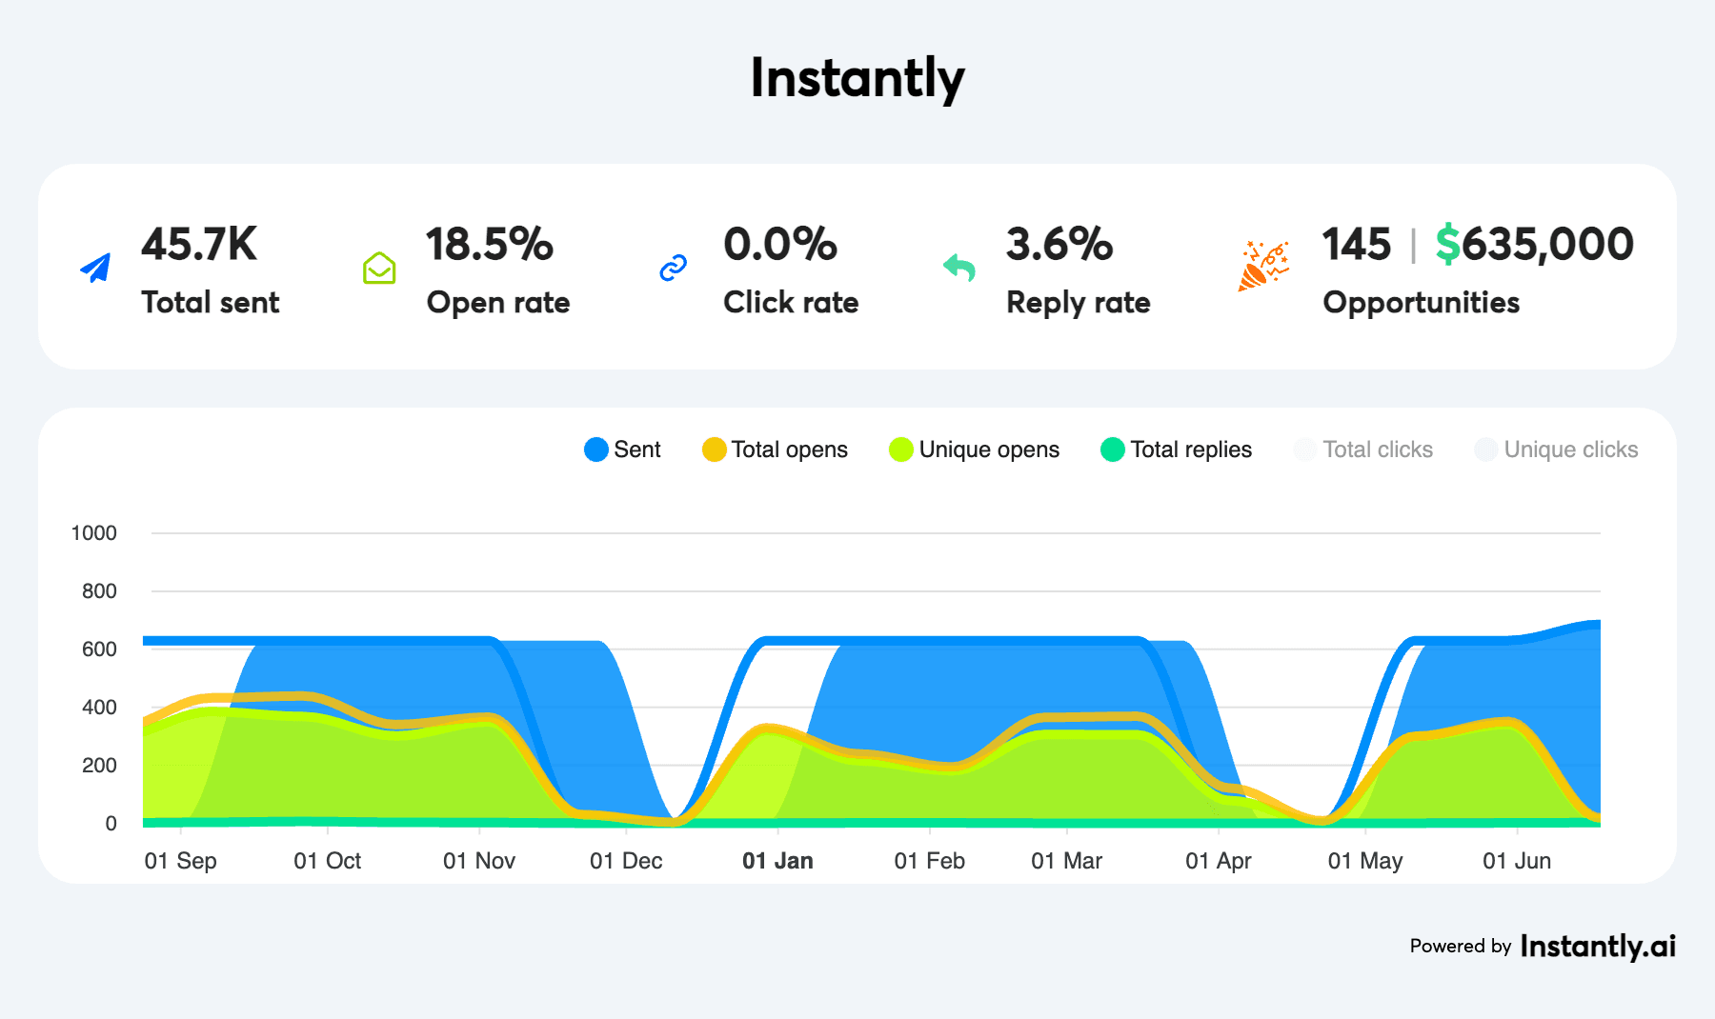Click the $635,000 opportunities value
The height and width of the screenshot is (1019, 1715).
(1534, 245)
